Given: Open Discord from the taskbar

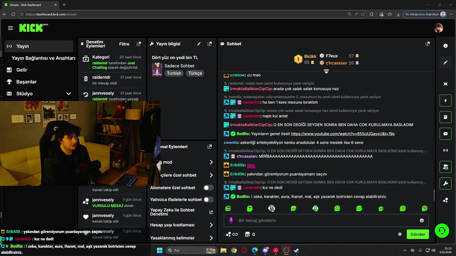Looking at the screenshot, I should (265, 250).
